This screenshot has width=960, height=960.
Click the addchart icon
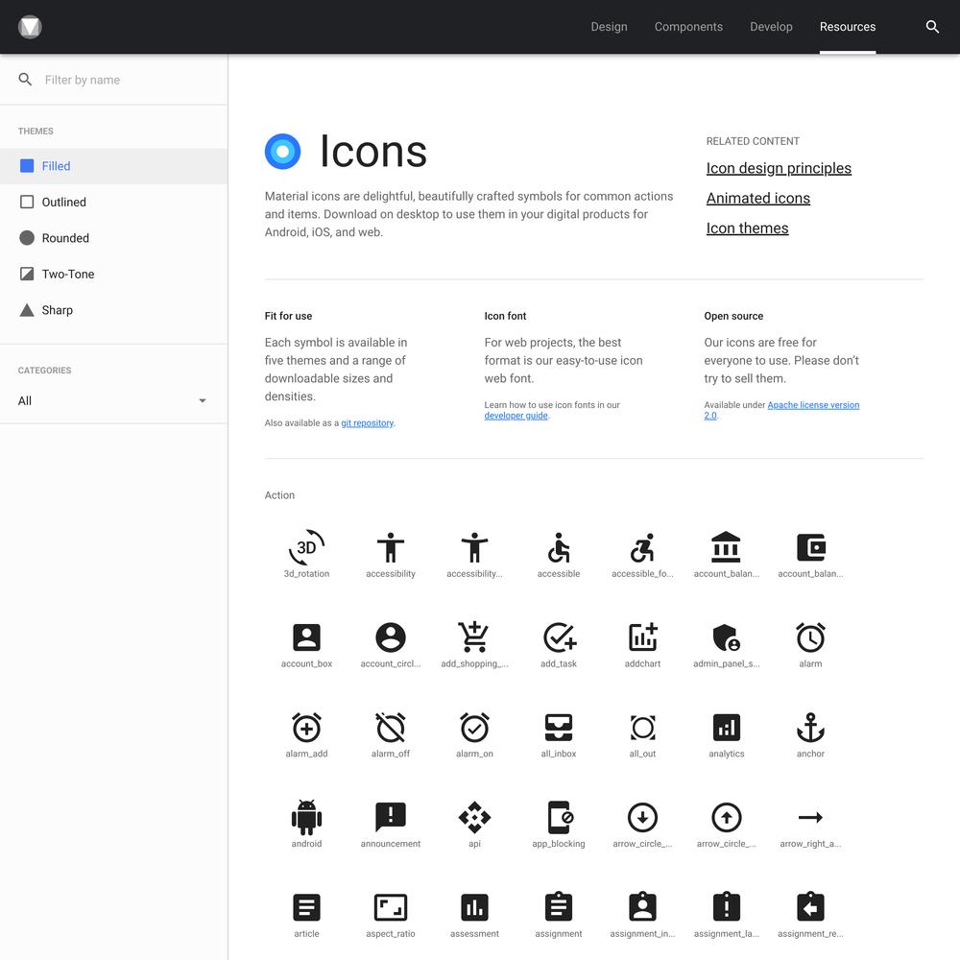642,637
